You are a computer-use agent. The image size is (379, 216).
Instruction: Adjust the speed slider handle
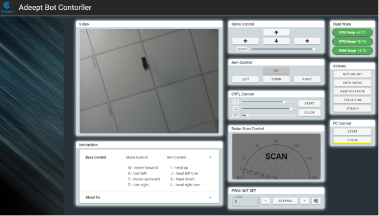coord(314,49)
